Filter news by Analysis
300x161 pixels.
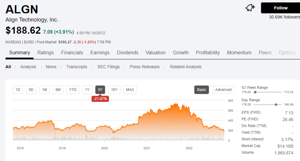(28, 67)
